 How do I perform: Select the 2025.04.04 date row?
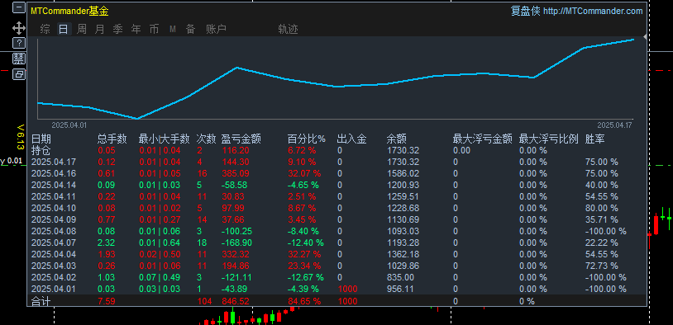(54, 254)
